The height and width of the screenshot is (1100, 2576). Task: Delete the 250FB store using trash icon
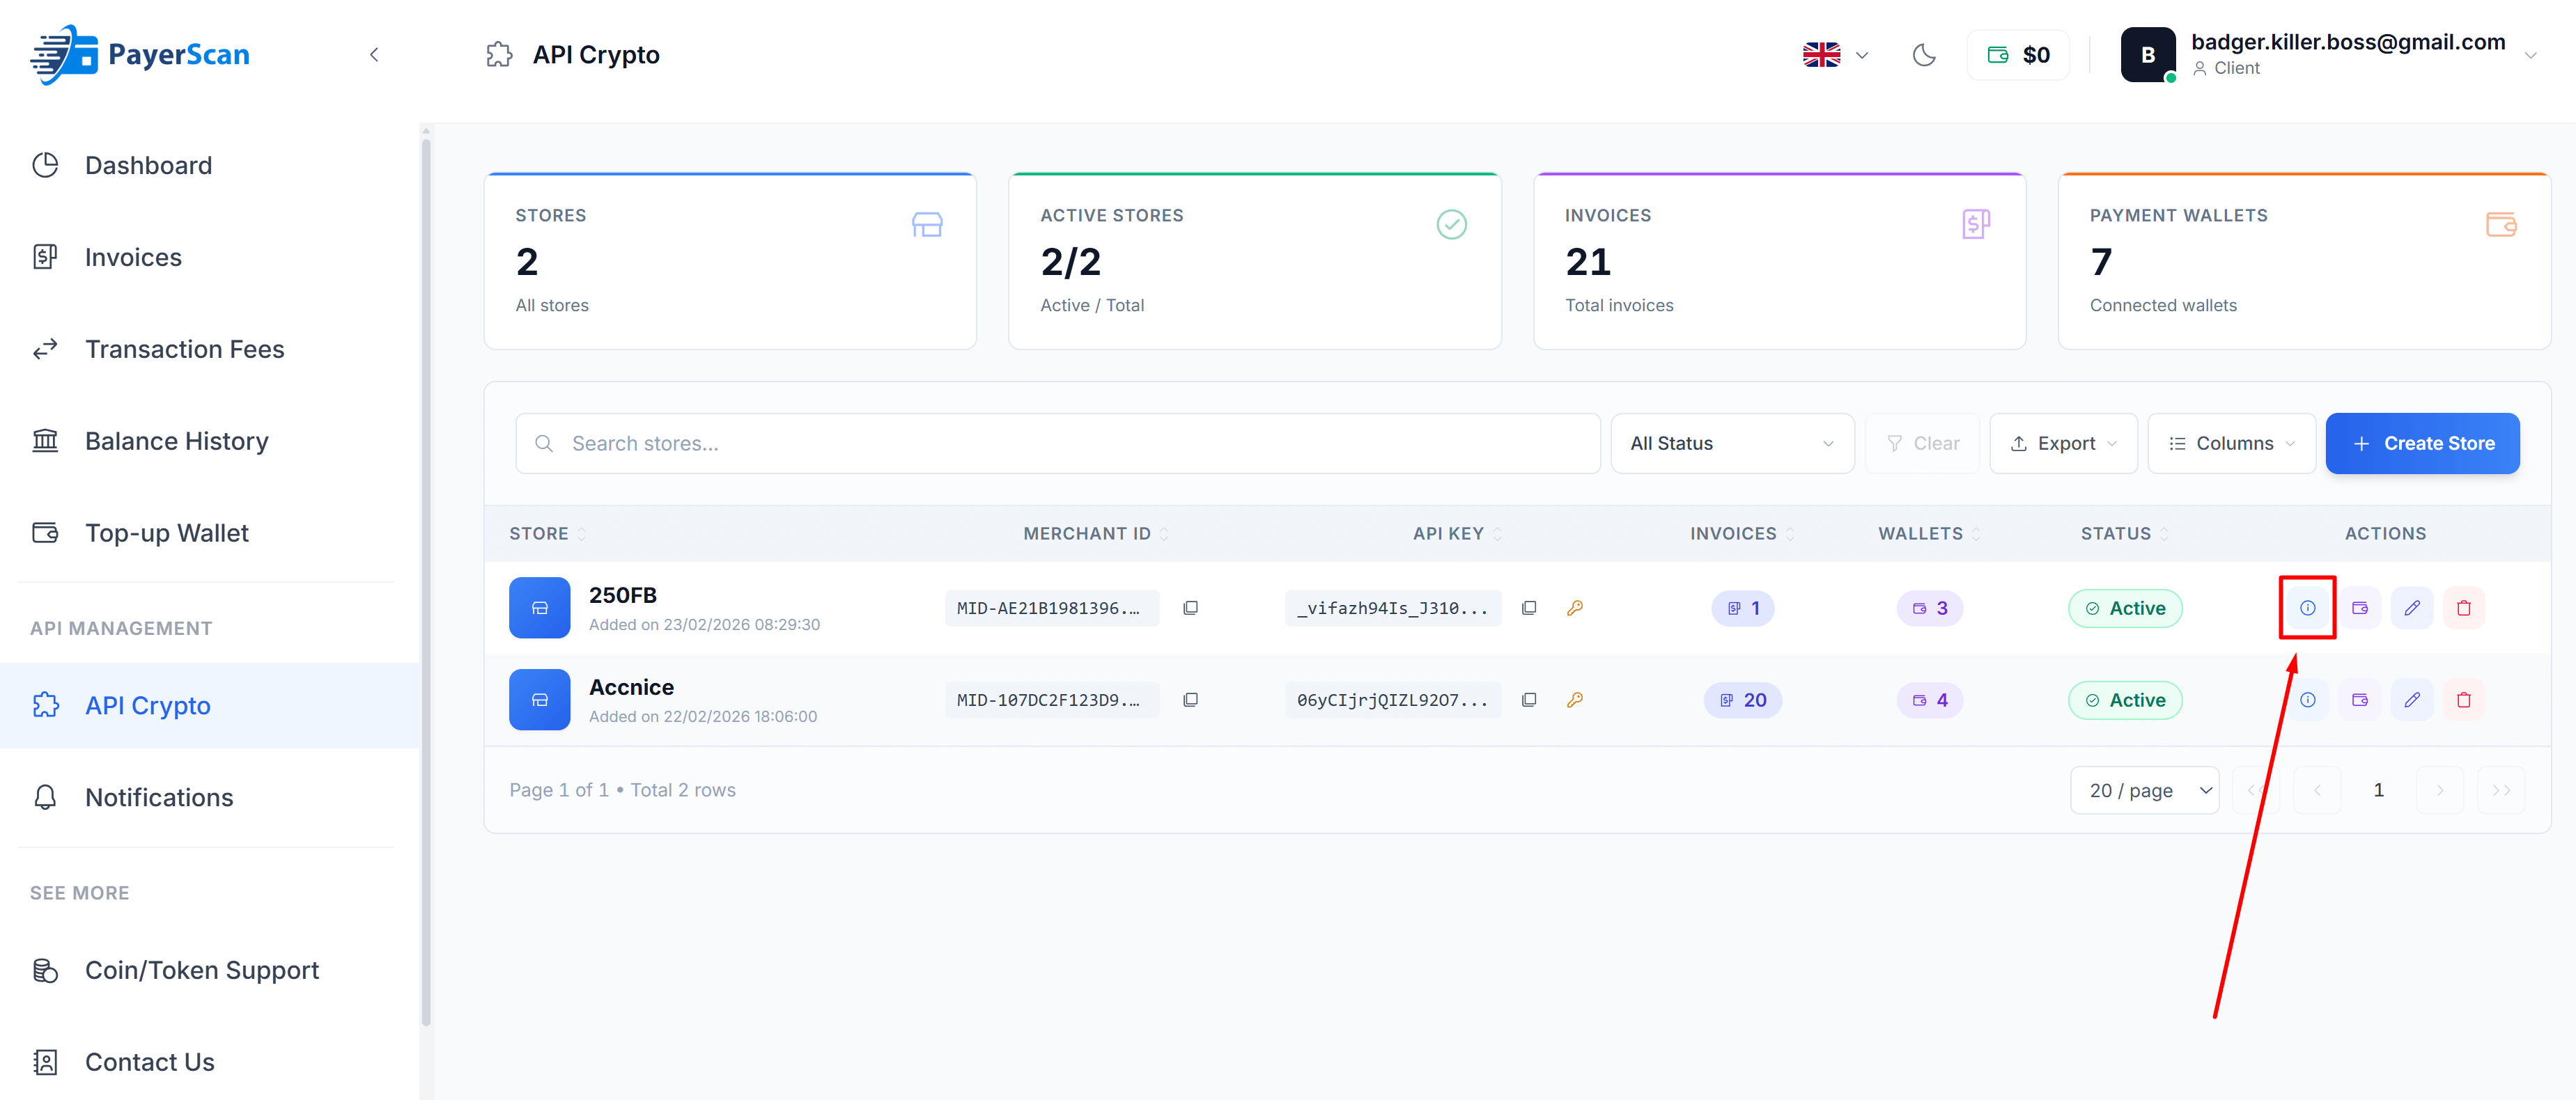2465,608
